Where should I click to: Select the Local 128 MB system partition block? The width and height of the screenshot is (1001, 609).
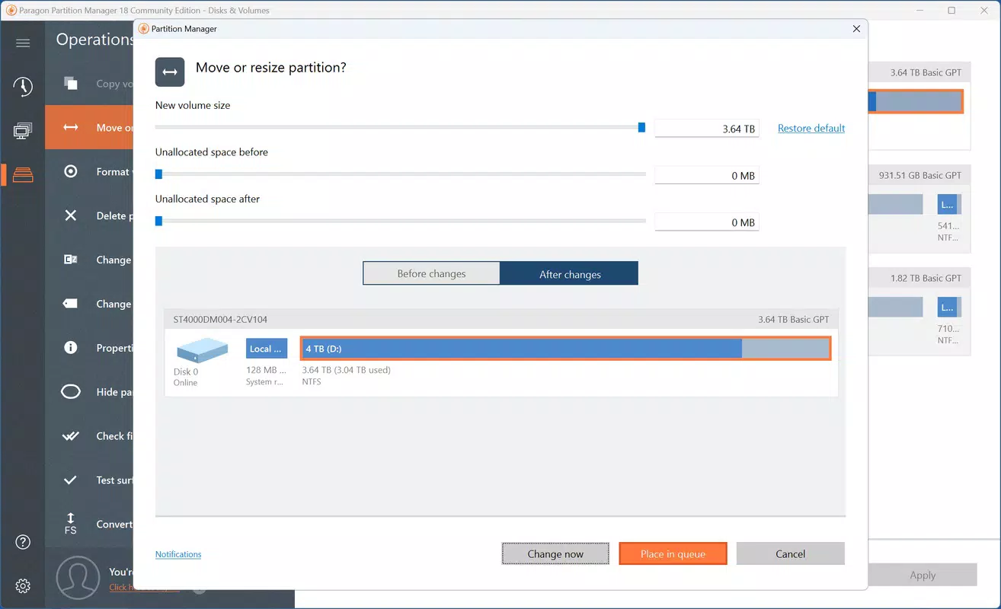(x=267, y=349)
